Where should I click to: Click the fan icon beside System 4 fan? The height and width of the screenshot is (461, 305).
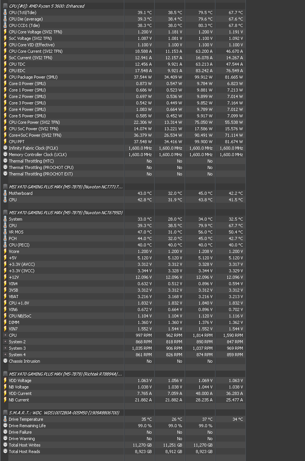pos(5,355)
